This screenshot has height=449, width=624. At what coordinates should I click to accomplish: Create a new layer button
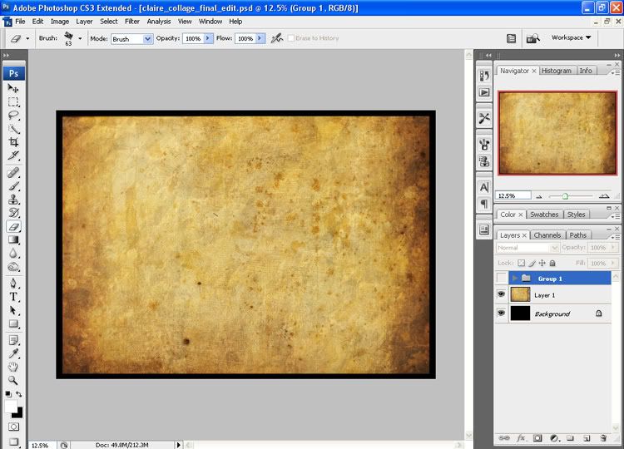click(x=587, y=438)
